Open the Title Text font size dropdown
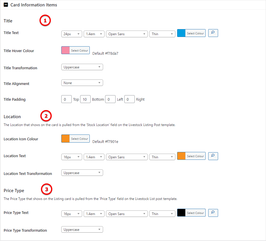This screenshot has height=241, width=266. point(72,34)
